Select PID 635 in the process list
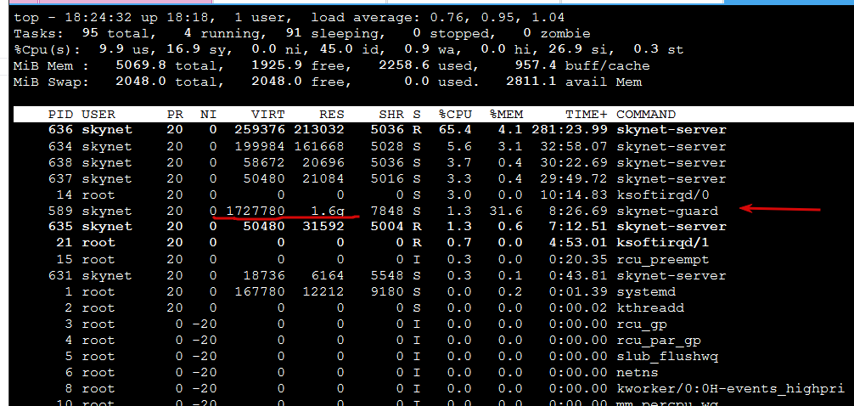The width and height of the screenshot is (854, 406). [x=60, y=226]
